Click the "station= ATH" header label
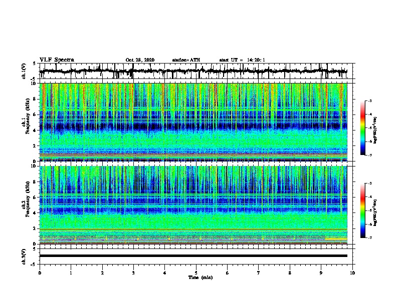This screenshot has height=306, width=397. [186, 60]
